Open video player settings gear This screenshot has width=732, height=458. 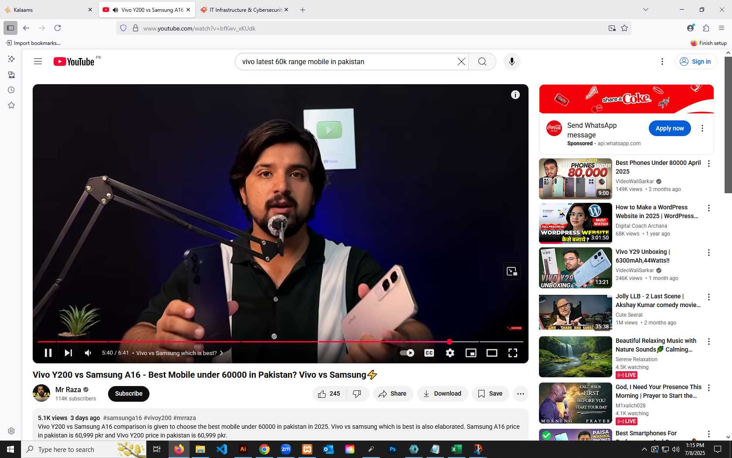(450, 353)
